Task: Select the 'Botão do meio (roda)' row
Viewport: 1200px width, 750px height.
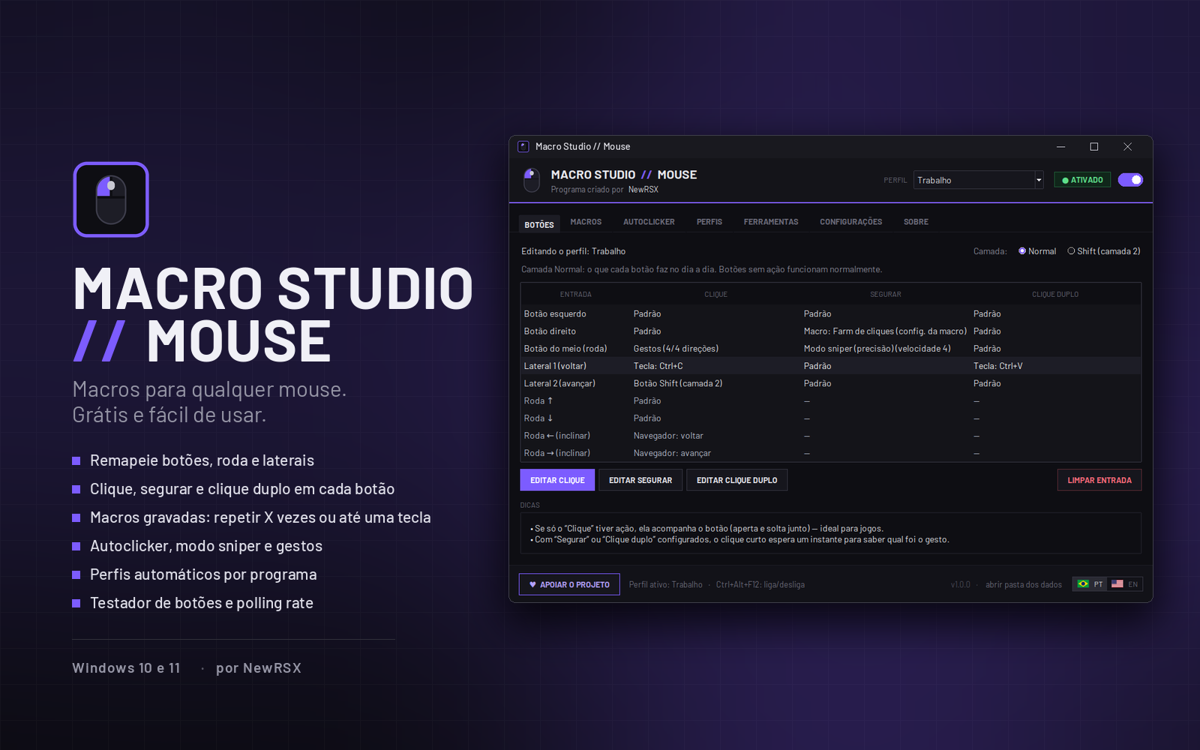Action: 831,349
